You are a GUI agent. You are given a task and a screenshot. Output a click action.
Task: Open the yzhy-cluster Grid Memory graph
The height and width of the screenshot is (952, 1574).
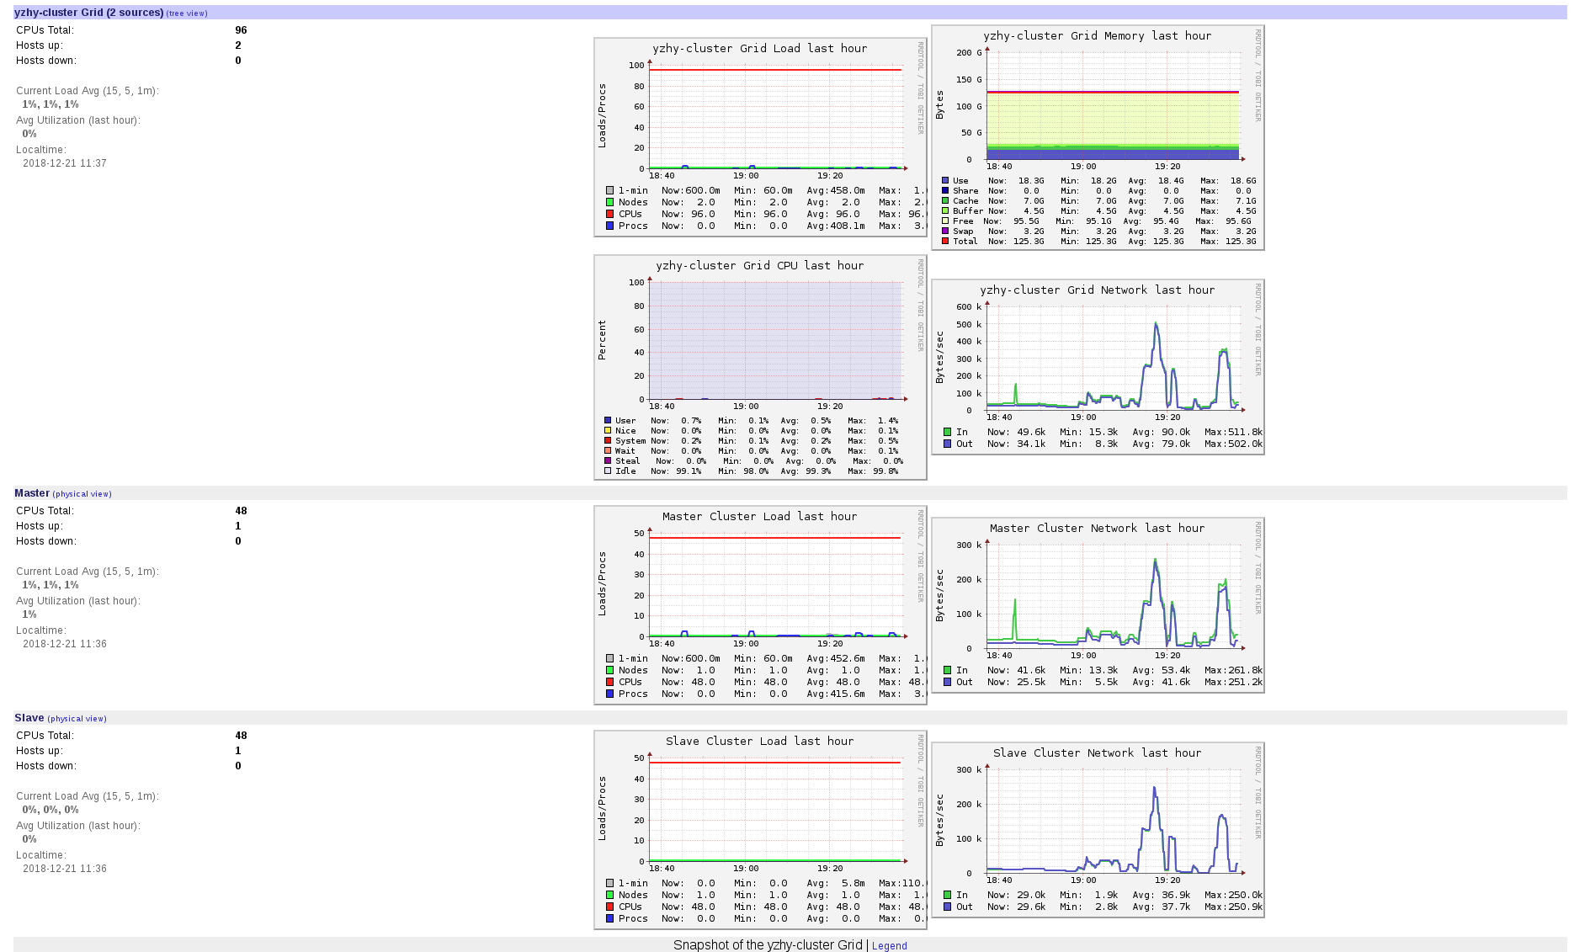click(1098, 137)
